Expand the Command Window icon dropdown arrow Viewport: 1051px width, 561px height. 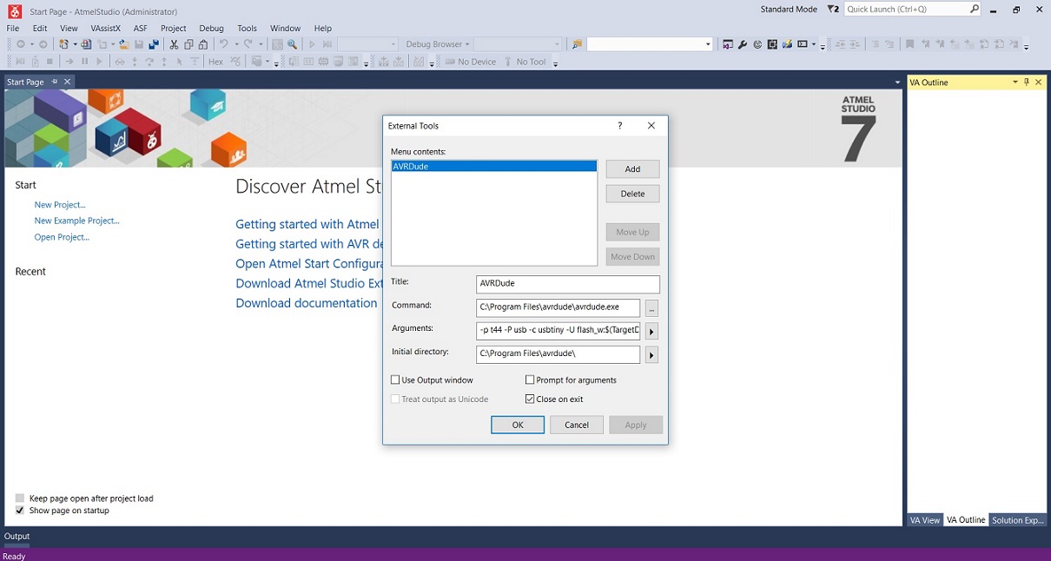(x=814, y=44)
